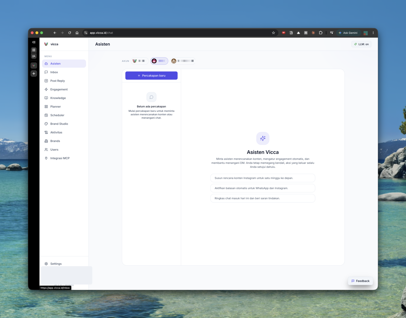Open browser extensions puzzle icon
406x318 pixels.
(x=321, y=33)
